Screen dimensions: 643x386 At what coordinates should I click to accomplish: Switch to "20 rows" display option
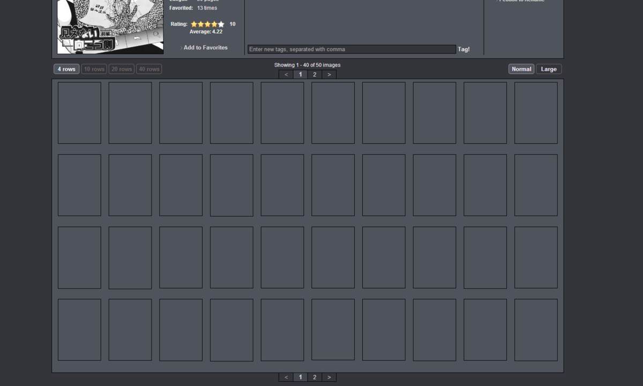pyautogui.click(x=122, y=69)
